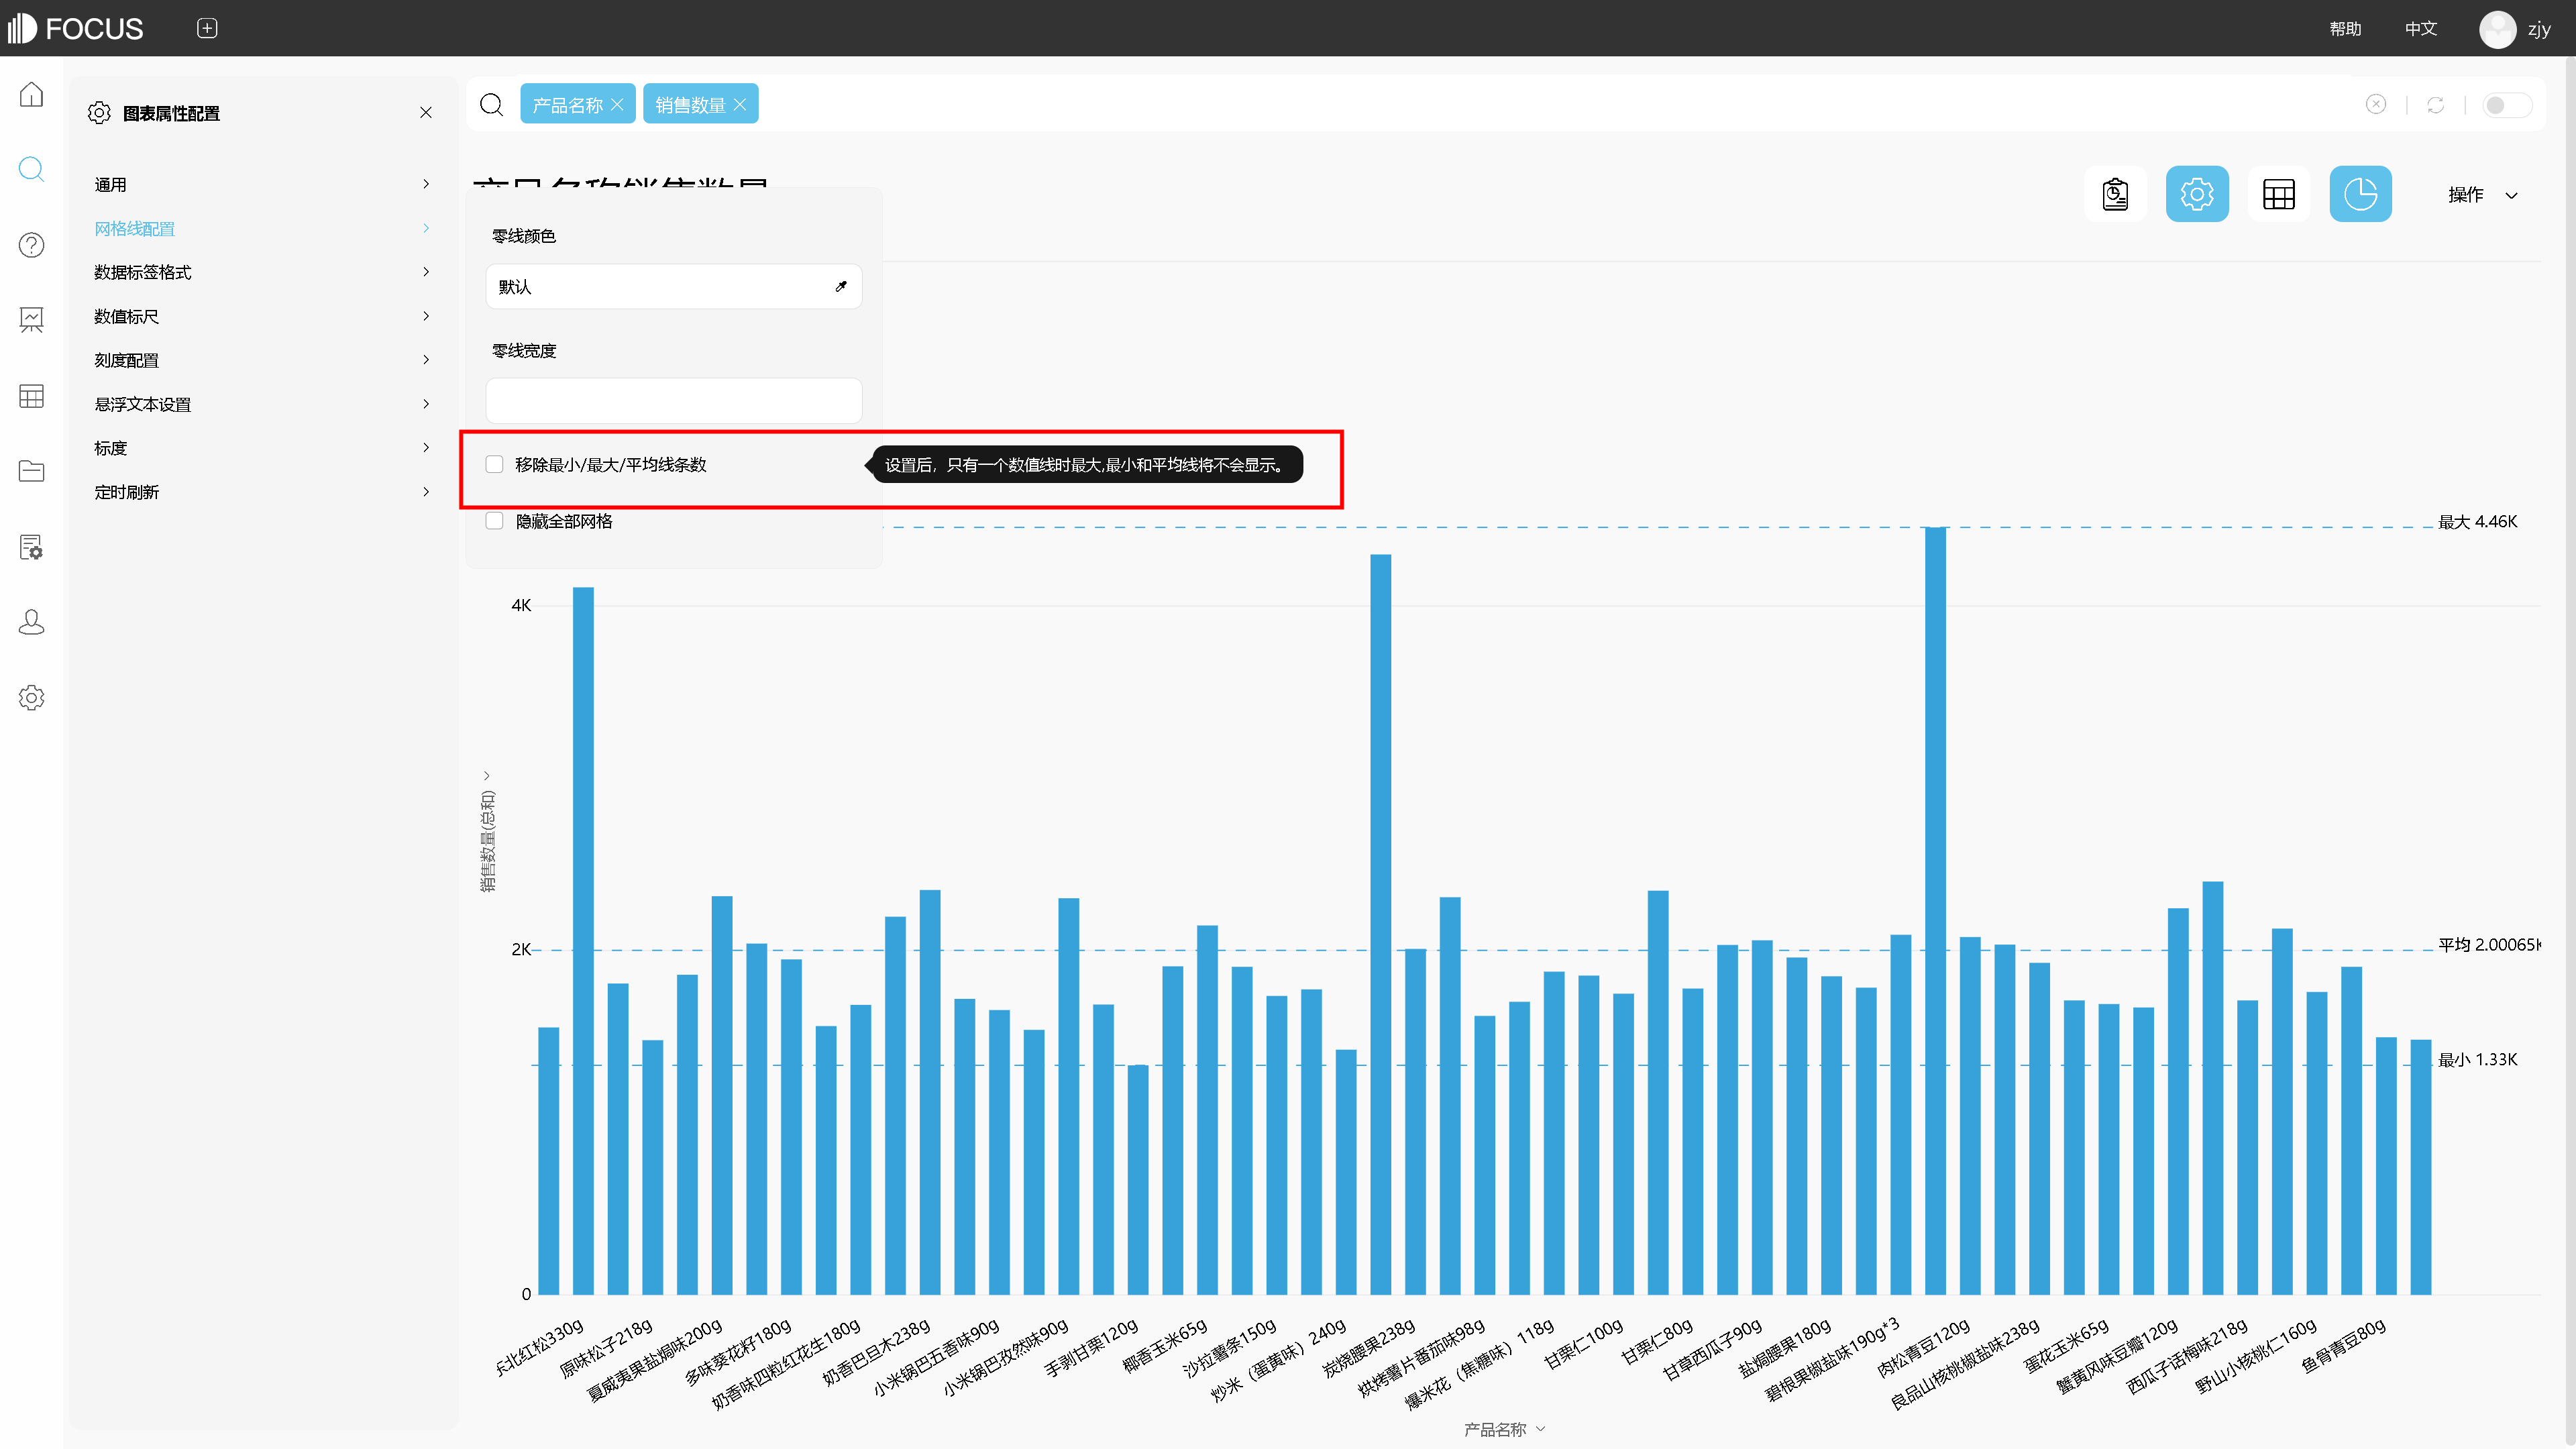
Task: Click the home icon in left sidebar
Action: 31,94
